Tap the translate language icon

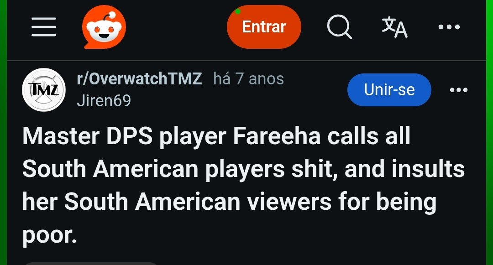[394, 27]
